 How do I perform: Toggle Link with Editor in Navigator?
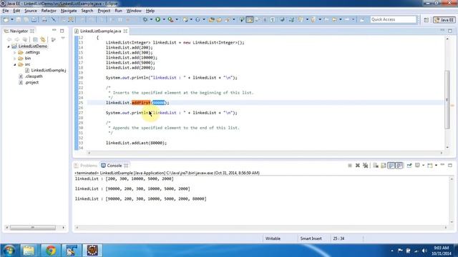coord(43,39)
